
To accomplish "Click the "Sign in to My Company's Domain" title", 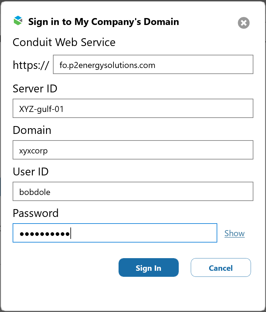I will click(103, 22).
